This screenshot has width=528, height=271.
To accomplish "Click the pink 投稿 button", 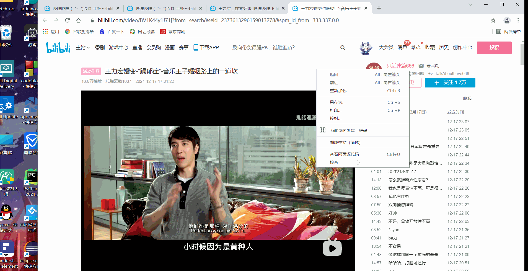I will tap(494, 48).
